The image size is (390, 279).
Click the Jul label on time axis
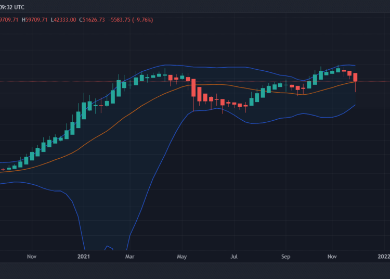click(234, 256)
